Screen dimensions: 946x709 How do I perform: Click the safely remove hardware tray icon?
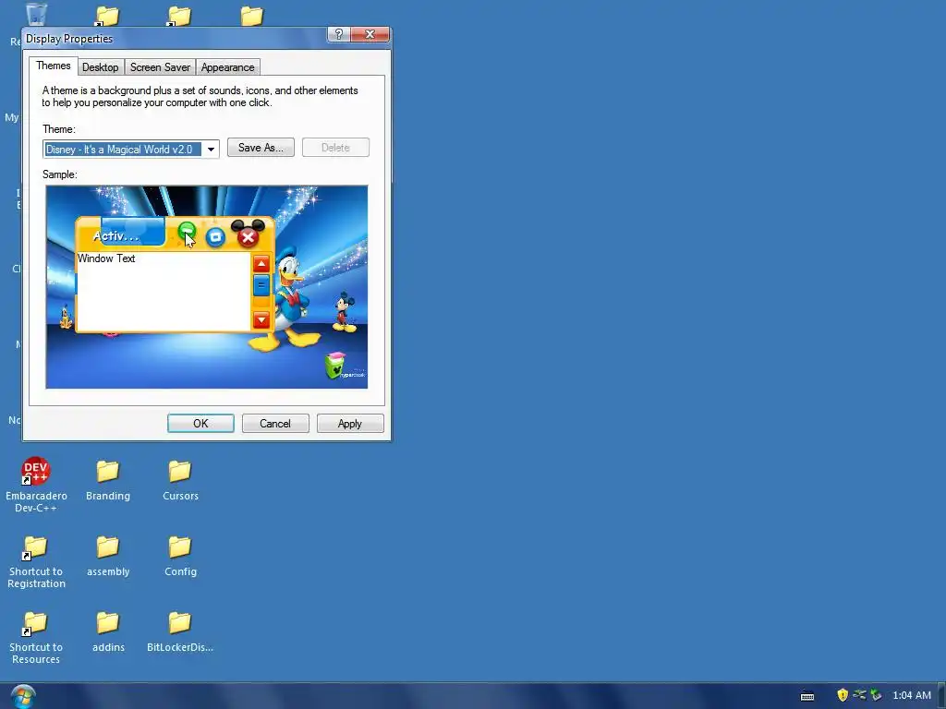click(876, 695)
